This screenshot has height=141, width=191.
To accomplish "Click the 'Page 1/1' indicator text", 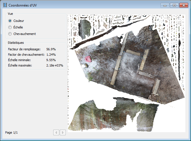I will click(x=11, y=132).
